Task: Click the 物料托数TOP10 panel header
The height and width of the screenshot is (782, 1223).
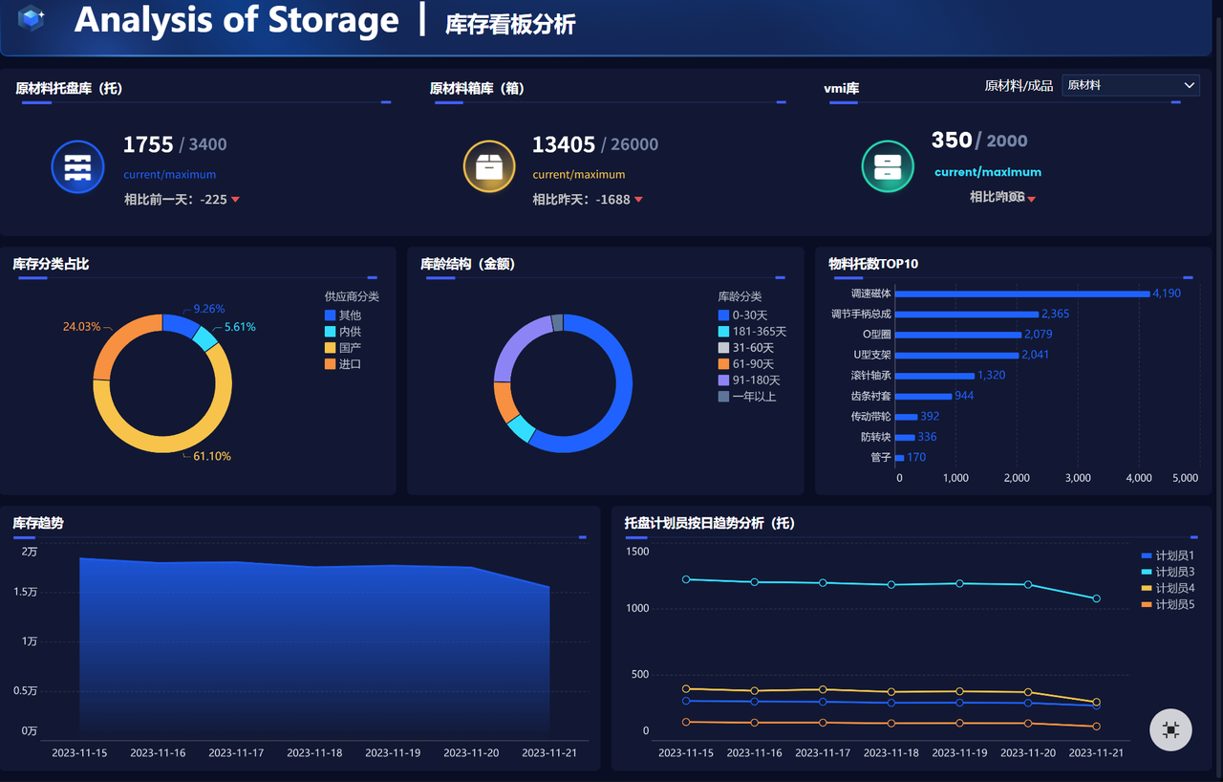Action: (x=873, y=263)
